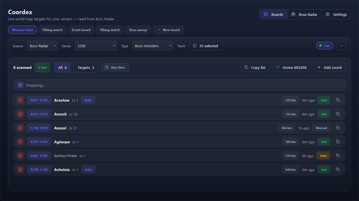Open the more options ellipsis button
359x201 pixels.
click(x=341, y=46)
